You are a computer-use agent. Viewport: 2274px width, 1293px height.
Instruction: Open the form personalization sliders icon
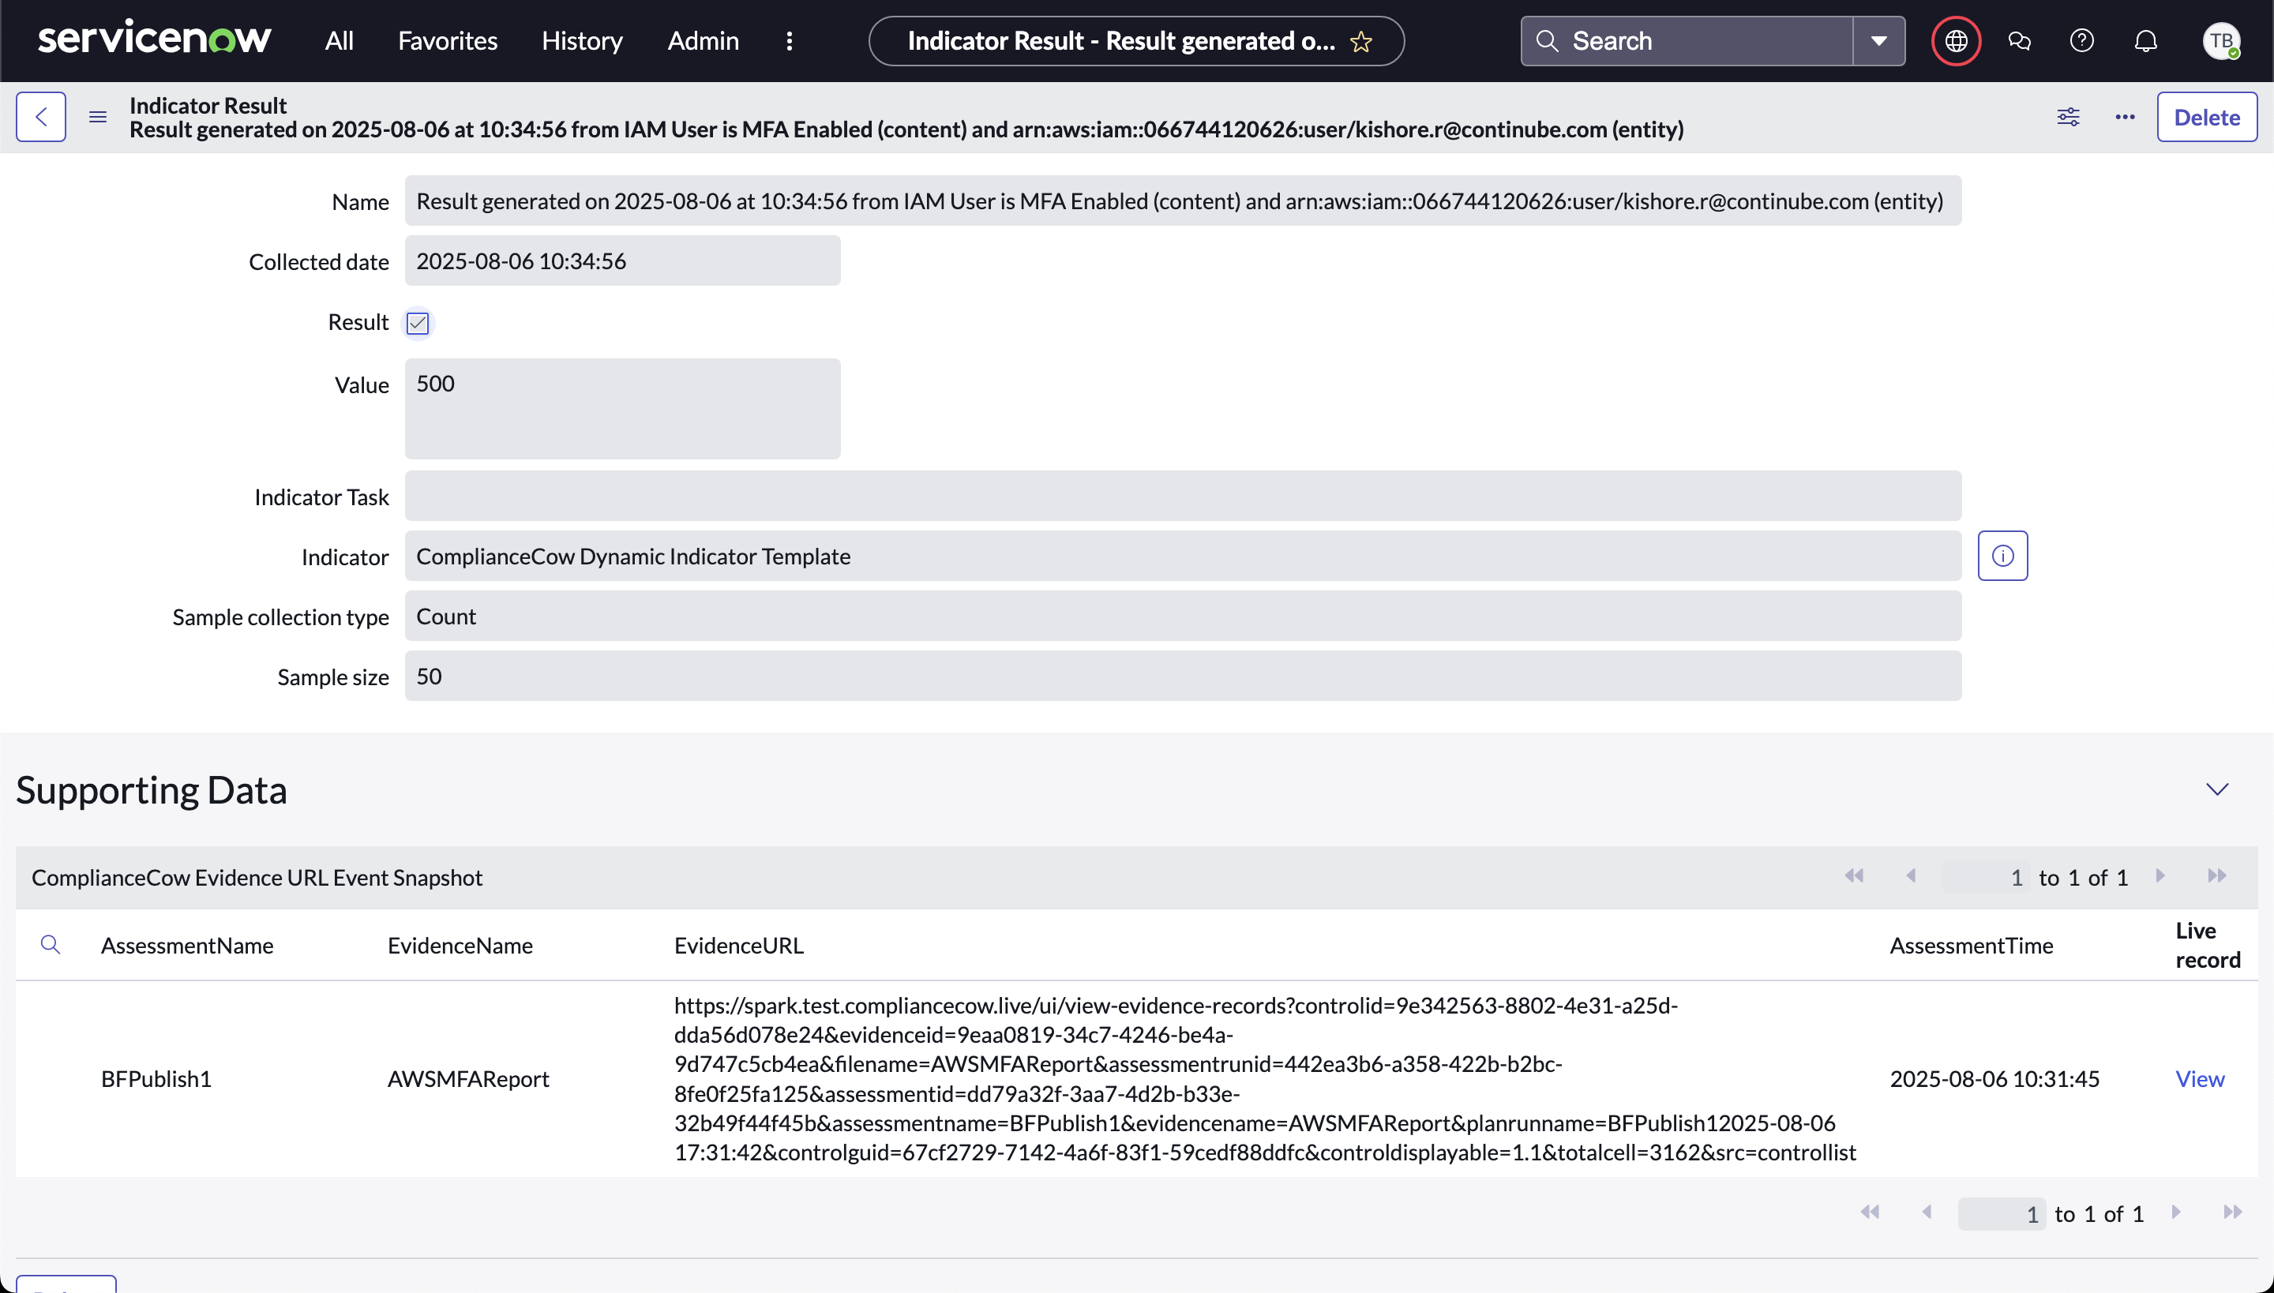pyautogui.click(x=2068, y=117)
